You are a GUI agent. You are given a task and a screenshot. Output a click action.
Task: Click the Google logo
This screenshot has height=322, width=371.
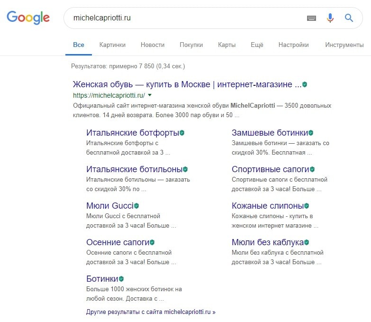[x=28, y=18]
